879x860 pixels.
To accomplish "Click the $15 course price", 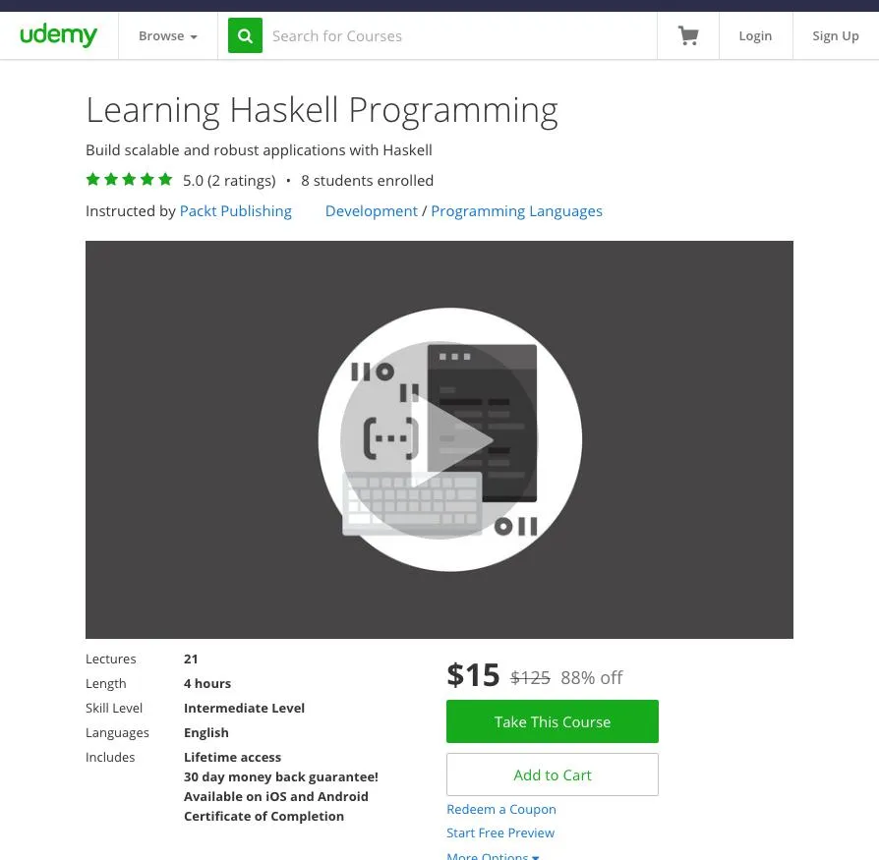I will click(x=473, y=675).
